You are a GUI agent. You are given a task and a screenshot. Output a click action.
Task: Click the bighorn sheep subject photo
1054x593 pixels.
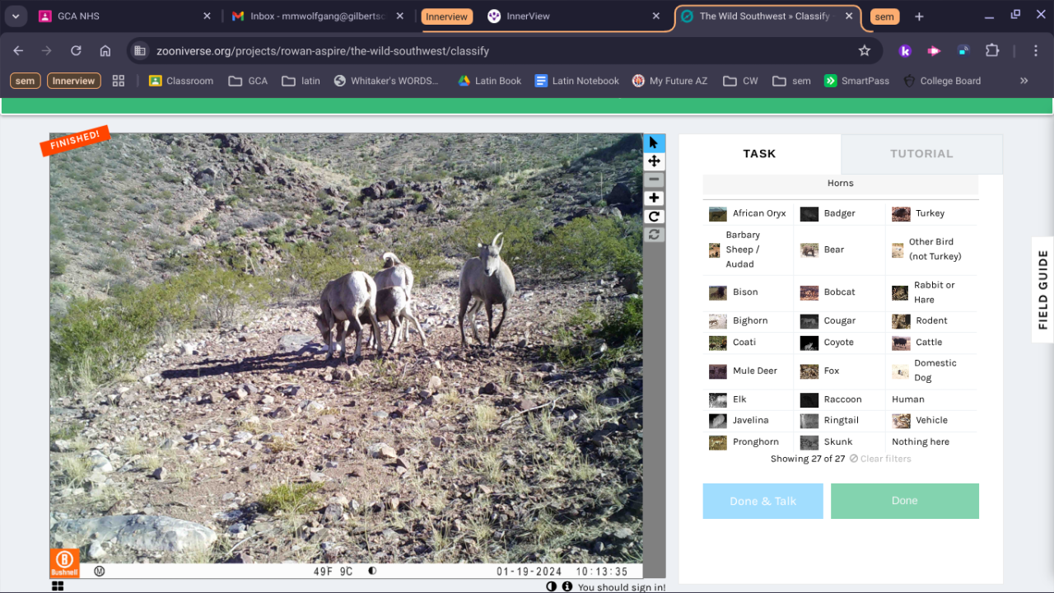pyautogui.click(x=346, y=357)
